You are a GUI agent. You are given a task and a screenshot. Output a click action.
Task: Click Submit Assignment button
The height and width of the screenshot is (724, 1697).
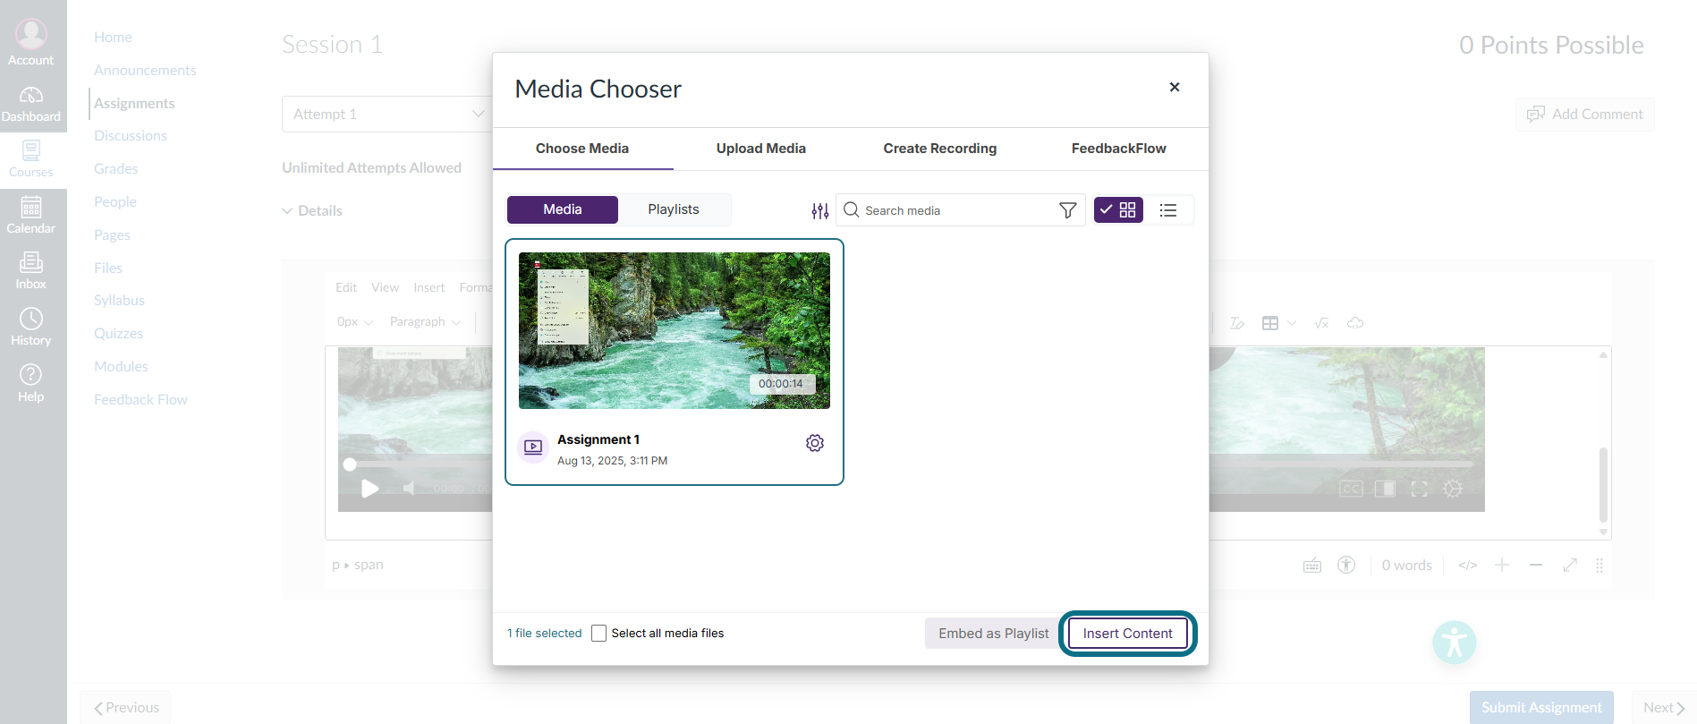(1541, 708)
